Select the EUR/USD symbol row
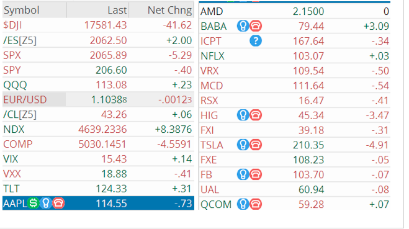The image size is (409, 229). pyautogui.click(x=98, y=100)
